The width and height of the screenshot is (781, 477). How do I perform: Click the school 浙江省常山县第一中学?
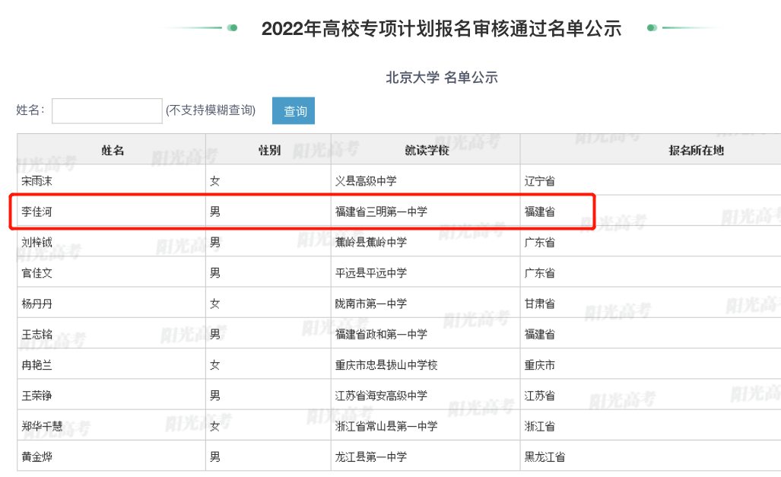386,427
